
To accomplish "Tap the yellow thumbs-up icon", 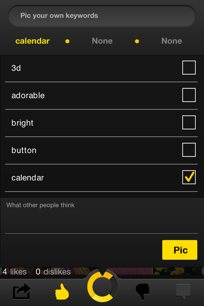I will [62, 292].
